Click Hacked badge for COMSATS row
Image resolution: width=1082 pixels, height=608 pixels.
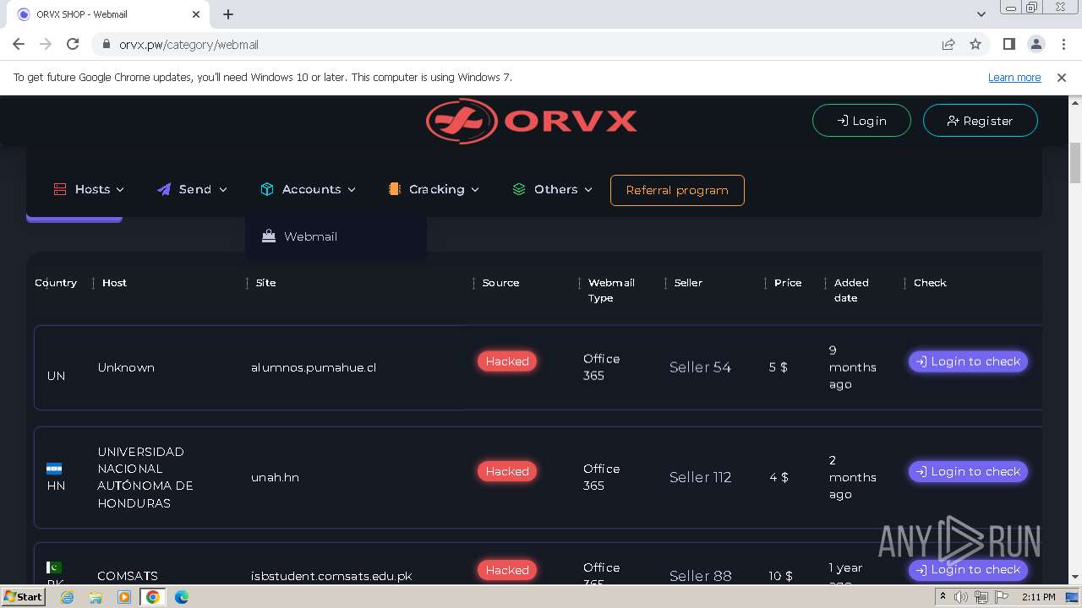507,570
